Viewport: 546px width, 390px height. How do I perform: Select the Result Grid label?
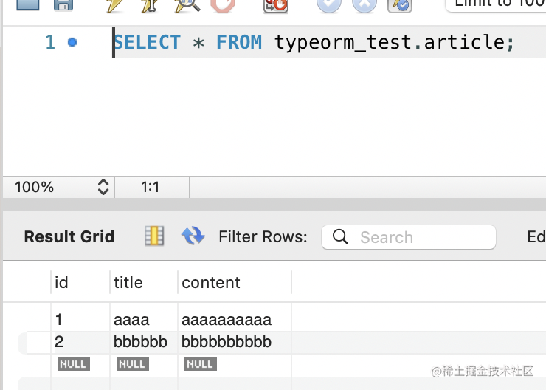[69, 237]
